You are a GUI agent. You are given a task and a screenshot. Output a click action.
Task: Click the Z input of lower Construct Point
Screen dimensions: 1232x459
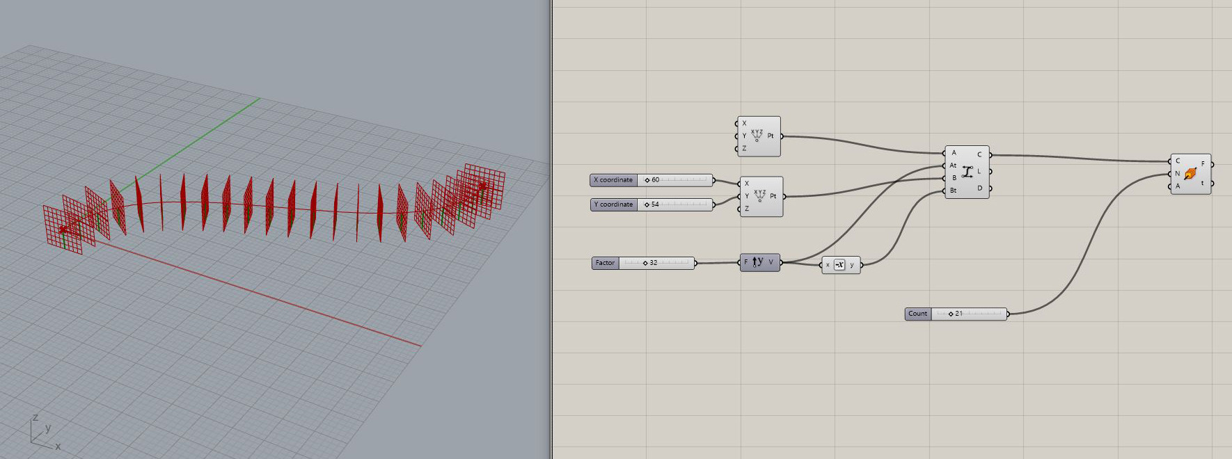747,209
